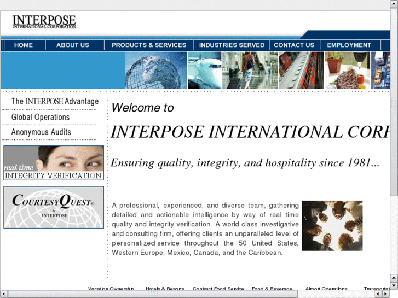
Task: Click the steak and wine photo
Action: [x=347, y=70]
